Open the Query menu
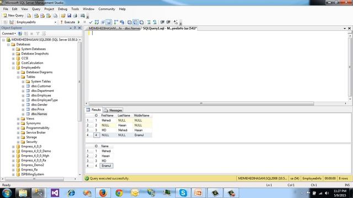Viewport: 353px width, 198px height. click(36, 9)
